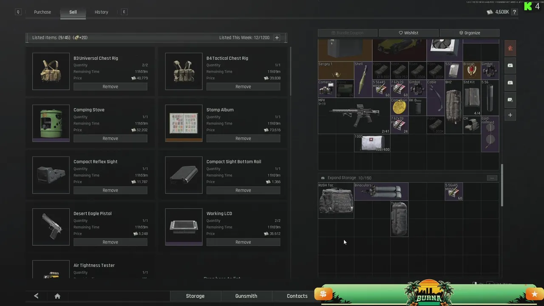
Task: Open the History tab
Action: point(101,12)
